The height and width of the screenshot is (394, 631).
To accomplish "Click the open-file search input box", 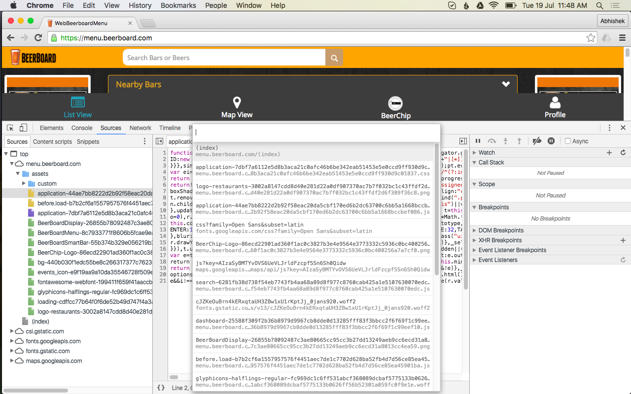I will tap(316, 132).
